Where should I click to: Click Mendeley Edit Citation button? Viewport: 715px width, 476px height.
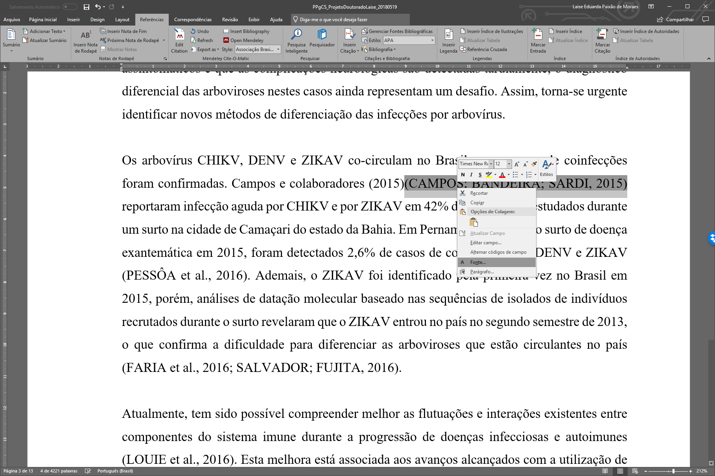tap(179, 41)
